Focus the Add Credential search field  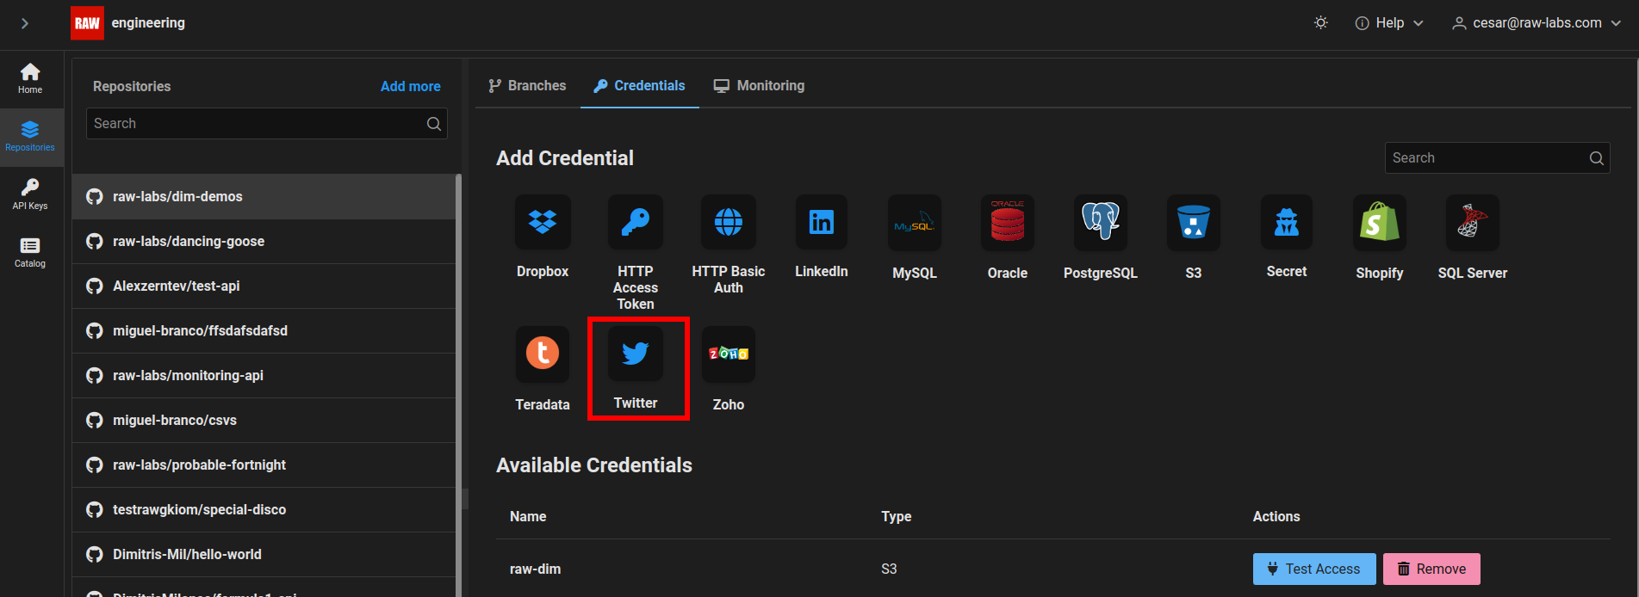click(1497, 158)
